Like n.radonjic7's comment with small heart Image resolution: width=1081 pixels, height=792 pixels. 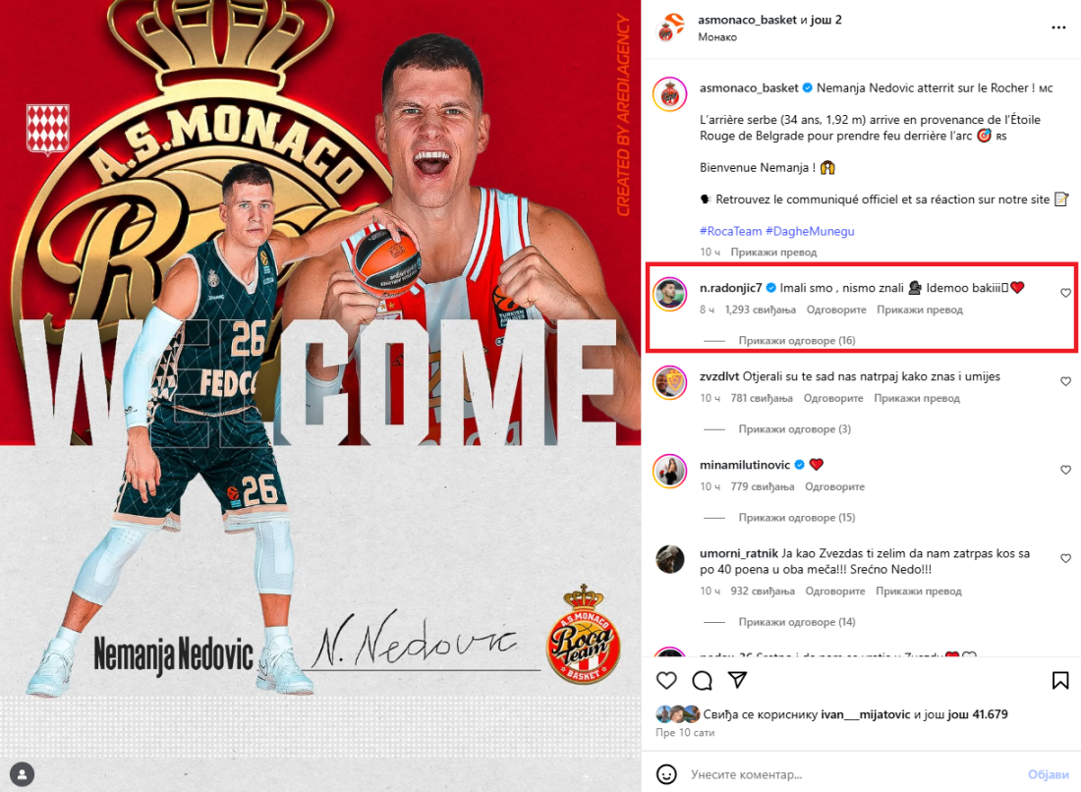click(x=1065, y=293)
